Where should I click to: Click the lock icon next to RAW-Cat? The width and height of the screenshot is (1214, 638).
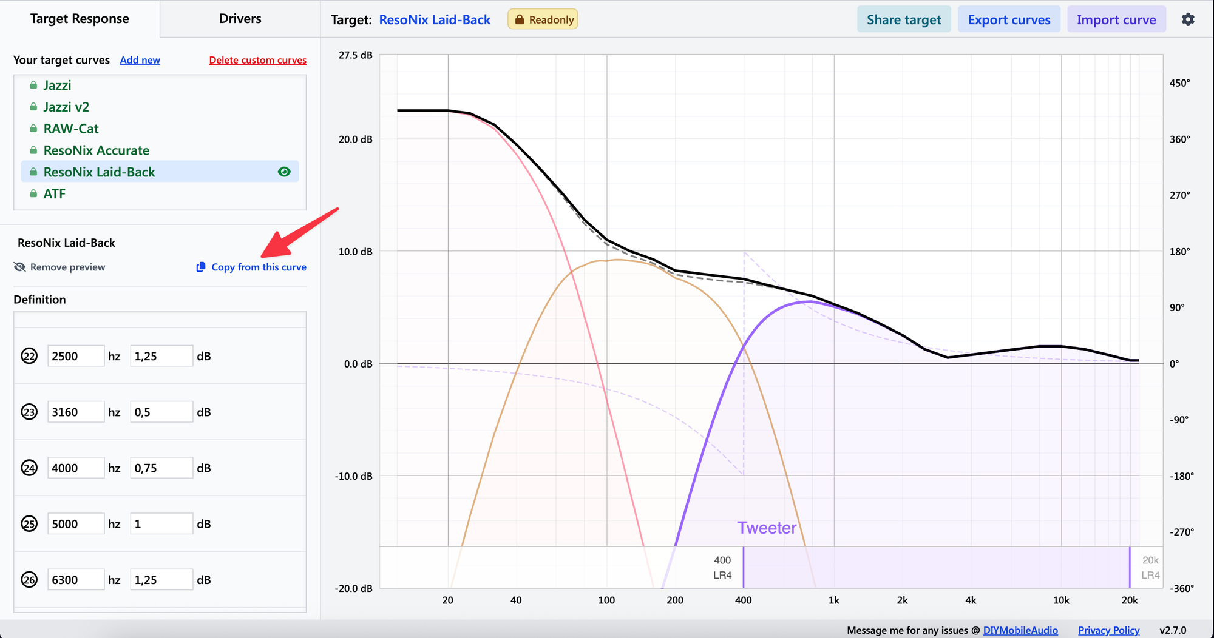coord(33,129)
